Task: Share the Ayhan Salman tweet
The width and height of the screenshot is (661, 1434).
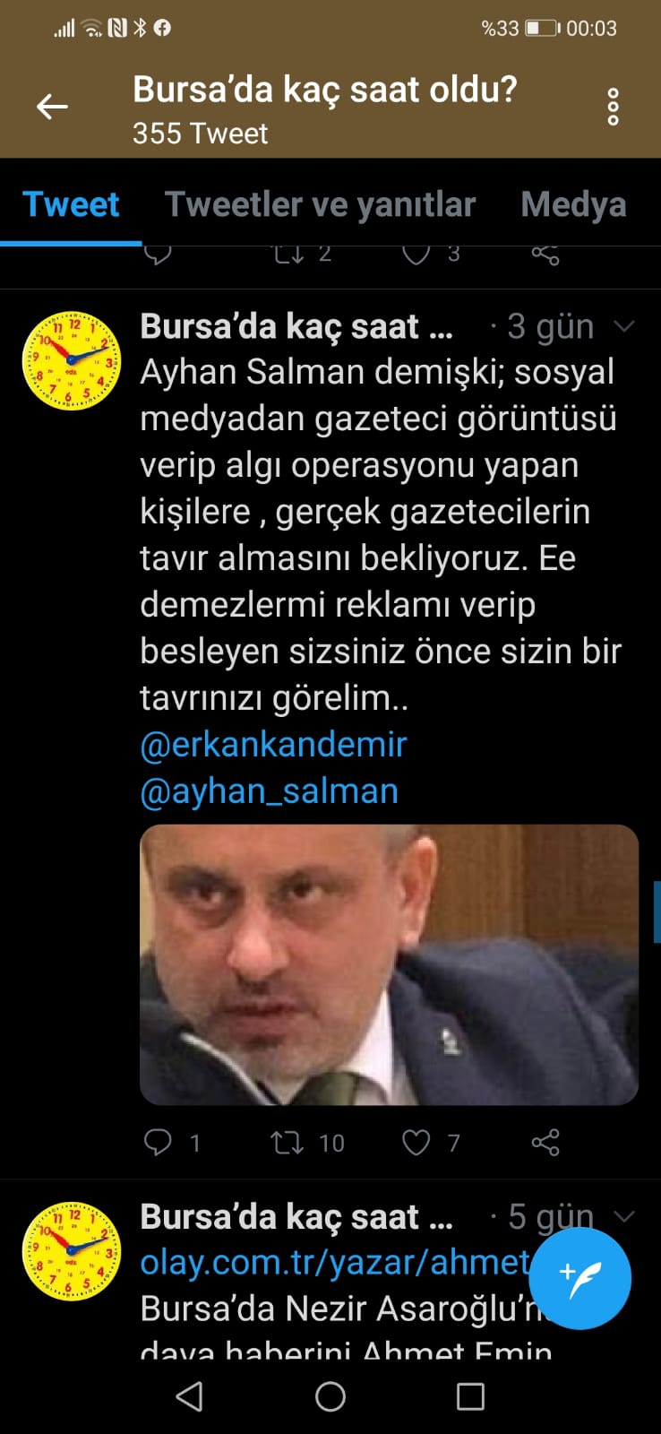Action: click(x=545, y=1142)
